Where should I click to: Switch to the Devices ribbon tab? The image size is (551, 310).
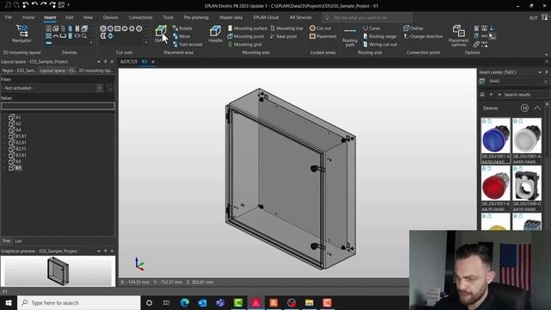110,17
